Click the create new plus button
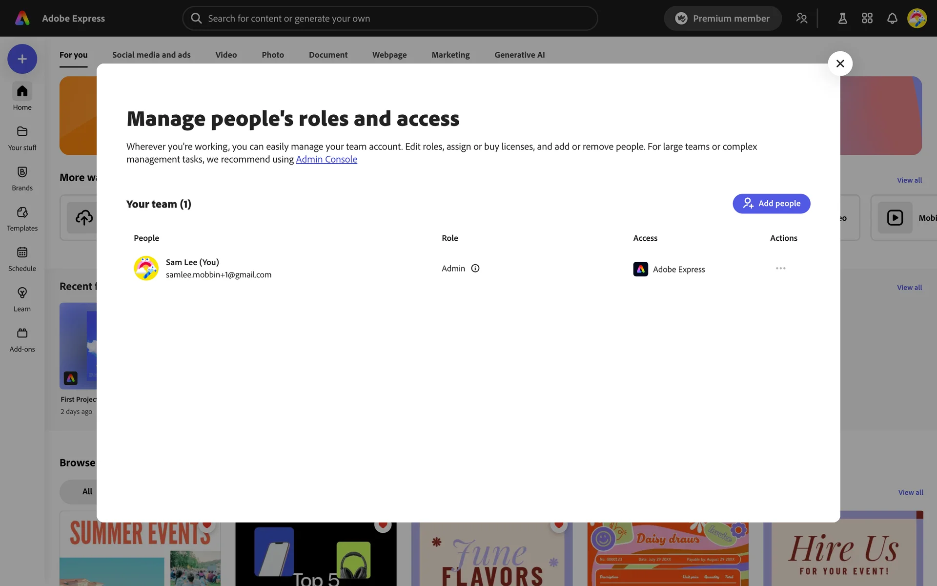Screen dimensions: 937x586 (22, 59)
